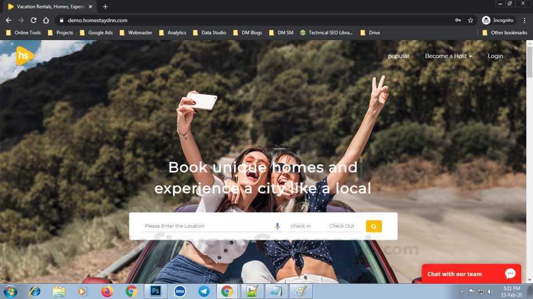The width and height of the screenshot is (533, 299).
Task: Click the yellow hs logo
Action: coord(24,55)
